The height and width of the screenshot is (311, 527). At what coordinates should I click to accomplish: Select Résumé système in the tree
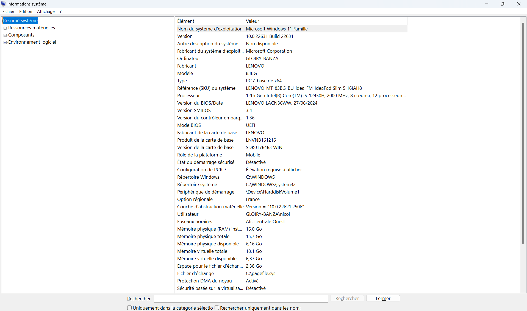20,21
